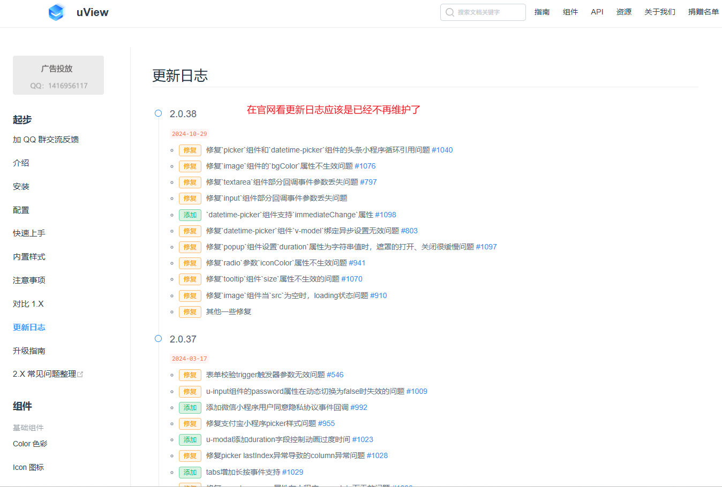Open issue link #1076

point(366,166)
